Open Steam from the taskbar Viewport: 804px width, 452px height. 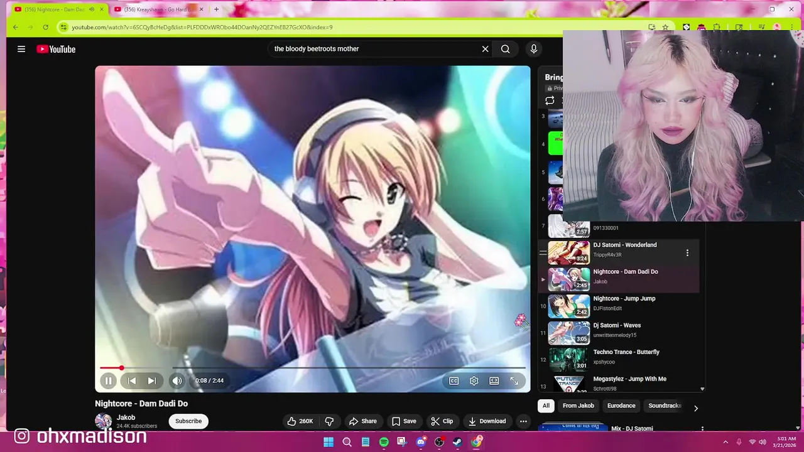coord(458,442)
